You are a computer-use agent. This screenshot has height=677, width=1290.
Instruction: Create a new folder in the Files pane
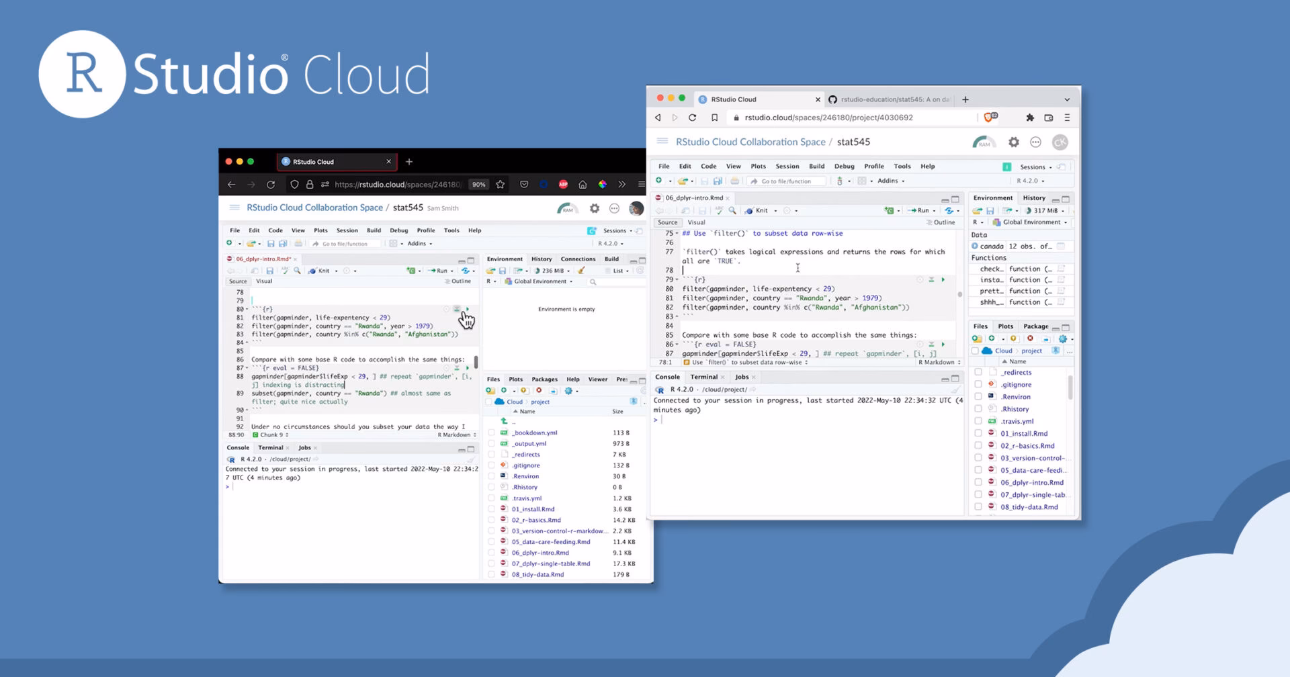pyautogui.click(x=978, y=338)
